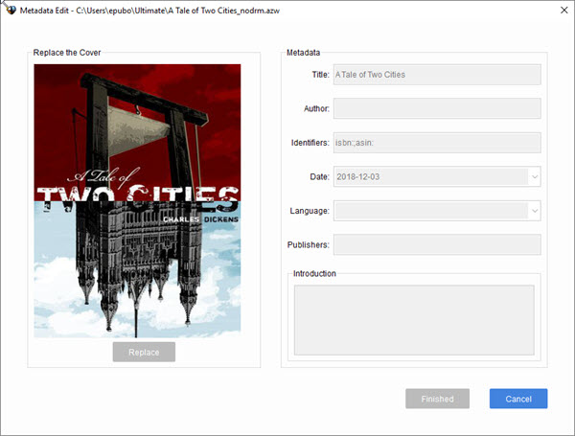Open the Date dropdown arrow
Viewport: 575px width, 436px height.
535,176
